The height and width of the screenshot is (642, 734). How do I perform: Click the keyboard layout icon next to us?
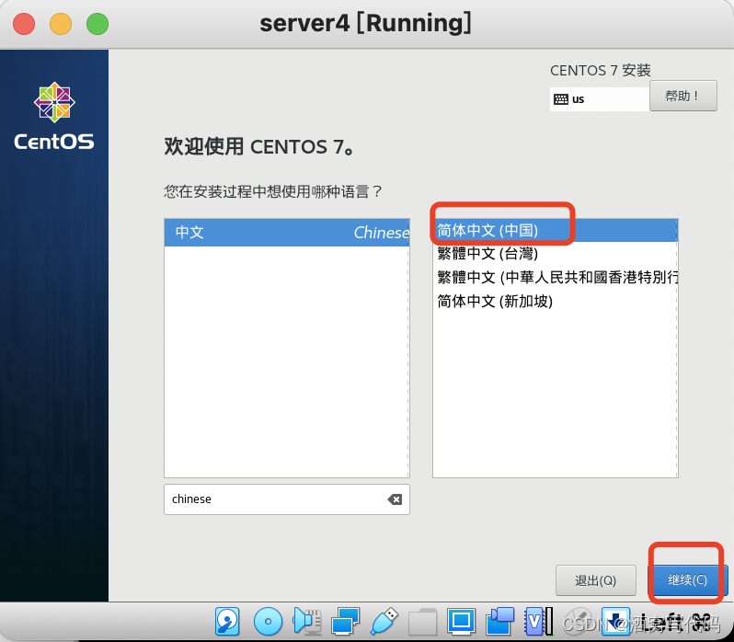(560, 99)
